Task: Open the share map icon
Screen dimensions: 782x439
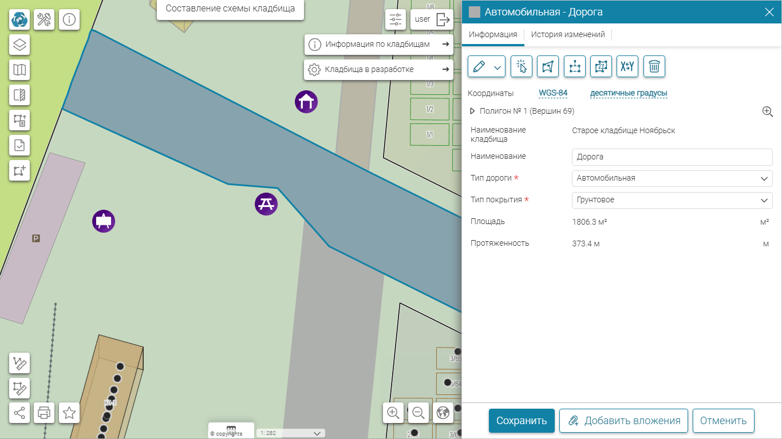Action: 19,412
